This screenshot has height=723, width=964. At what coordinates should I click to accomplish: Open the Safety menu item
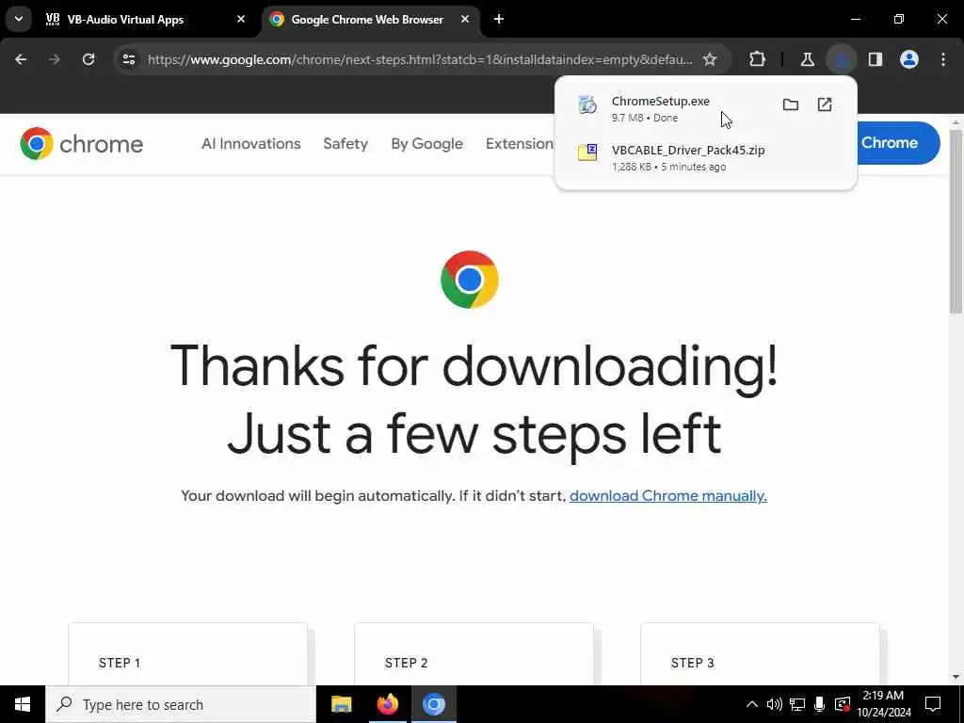point(345,144)
